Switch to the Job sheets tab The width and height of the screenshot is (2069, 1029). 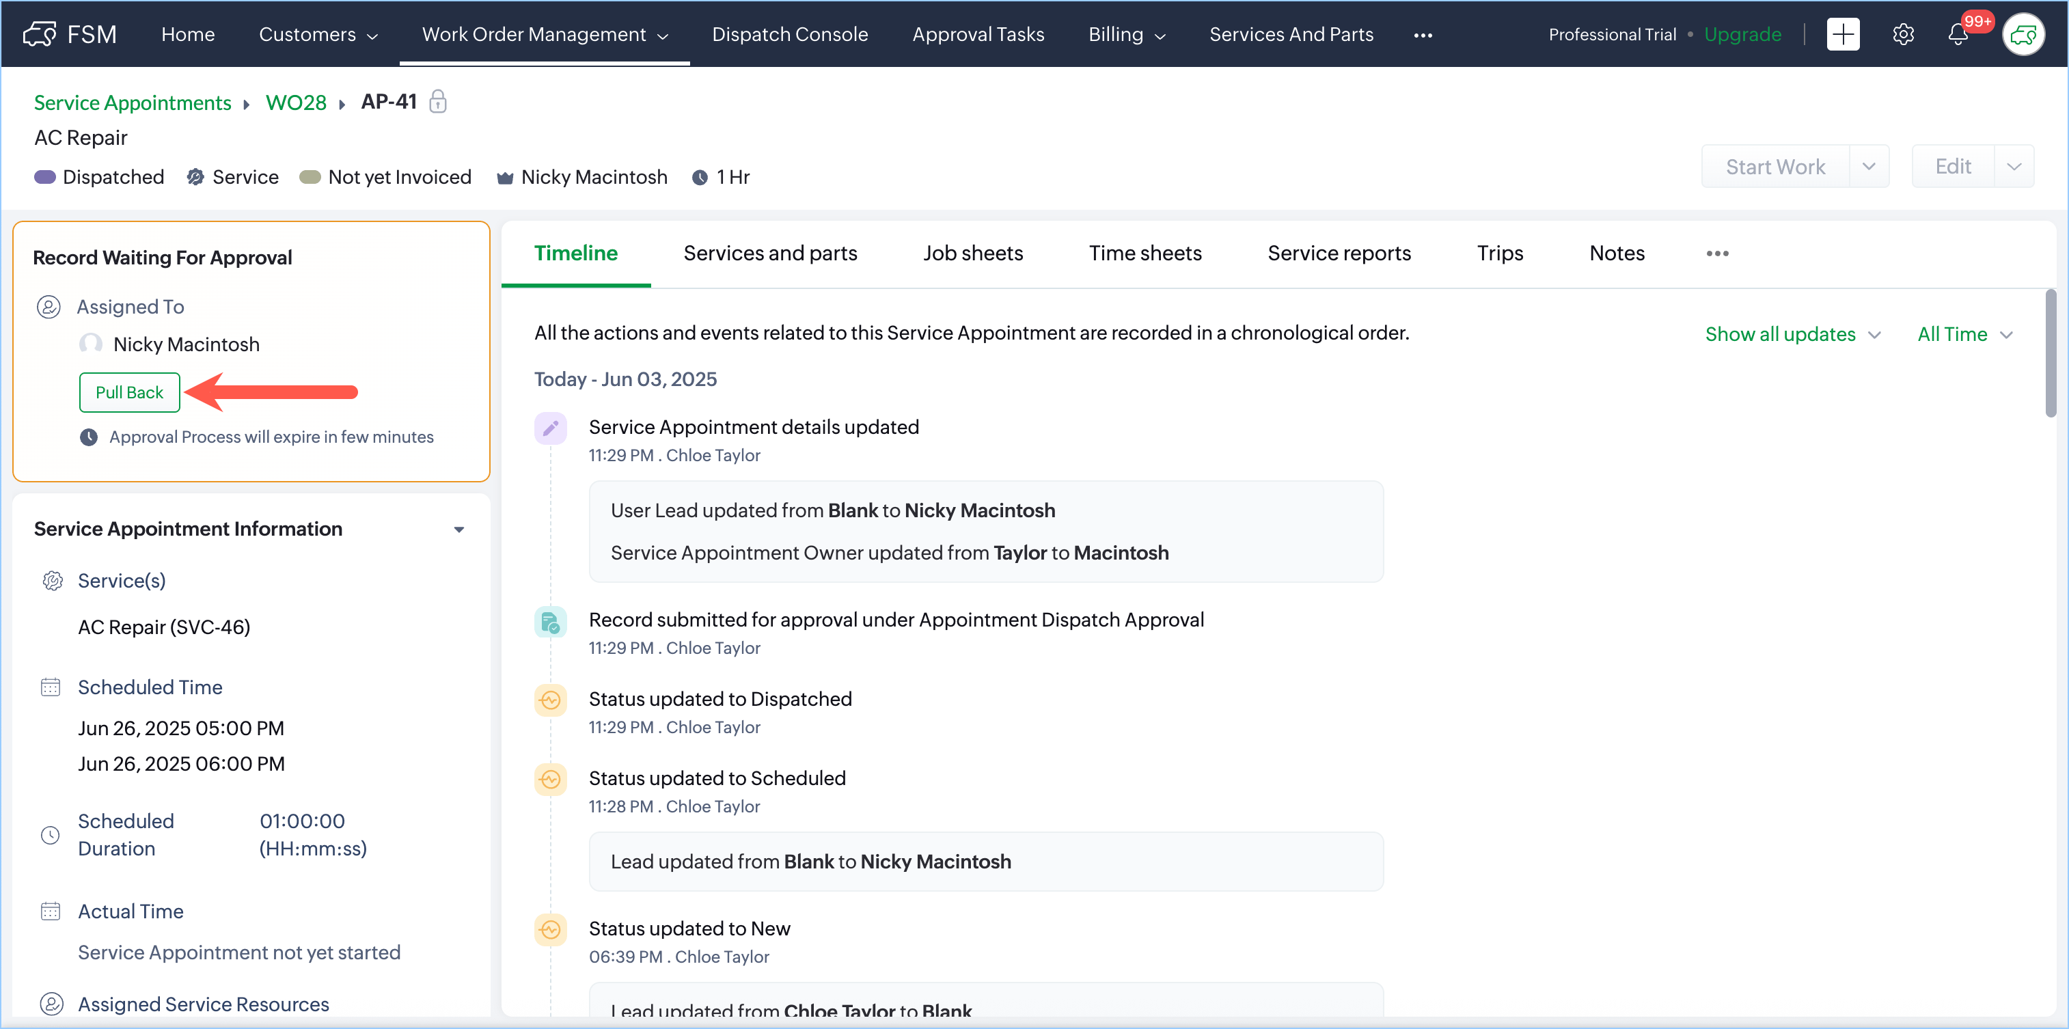click(x=972, y=254)
